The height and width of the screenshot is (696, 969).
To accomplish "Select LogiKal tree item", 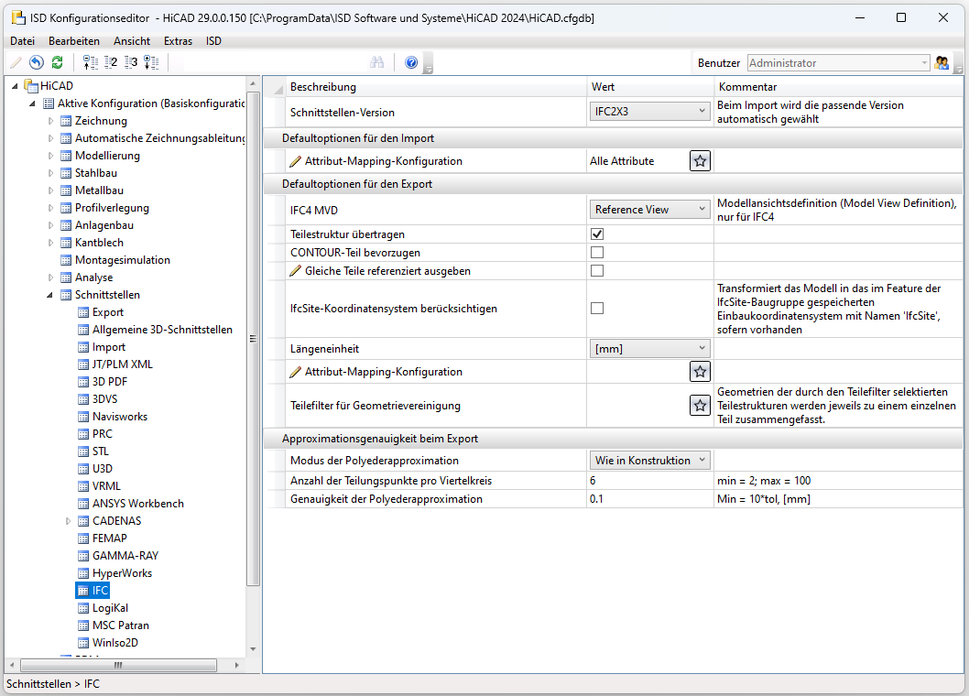I will point(110,607).
